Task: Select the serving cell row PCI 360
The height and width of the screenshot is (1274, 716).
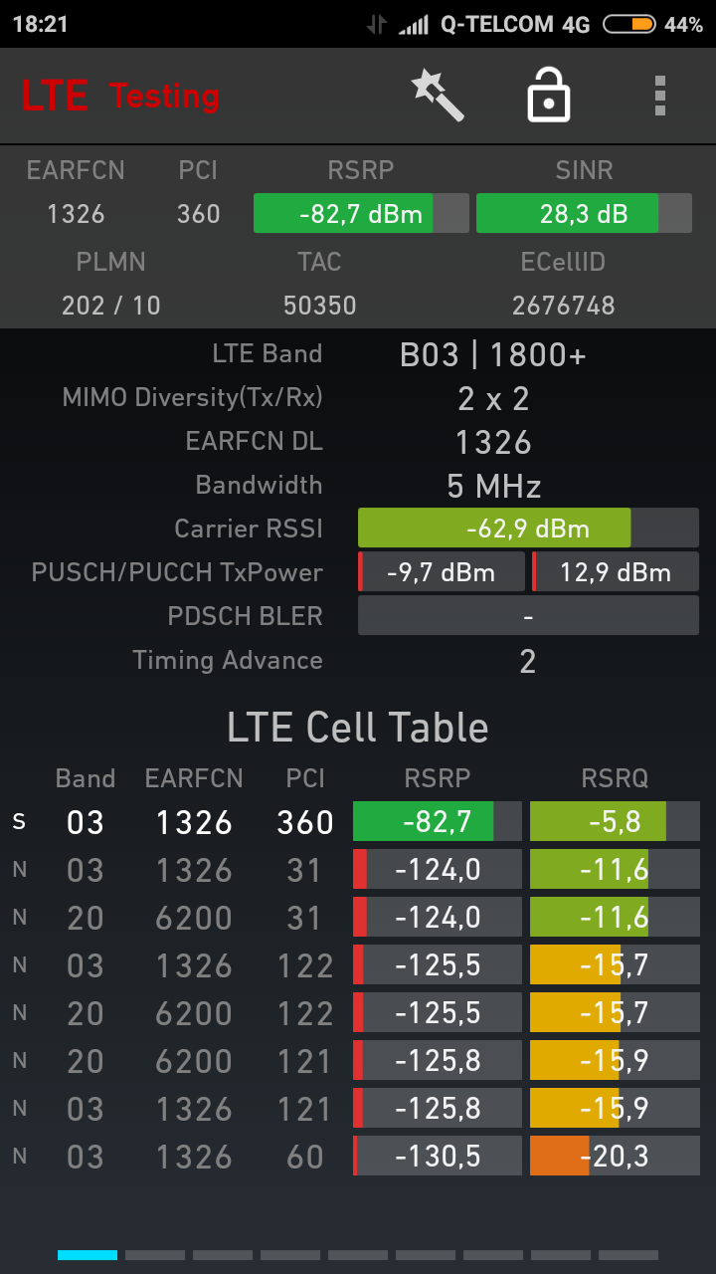Action: click(304, 822)
